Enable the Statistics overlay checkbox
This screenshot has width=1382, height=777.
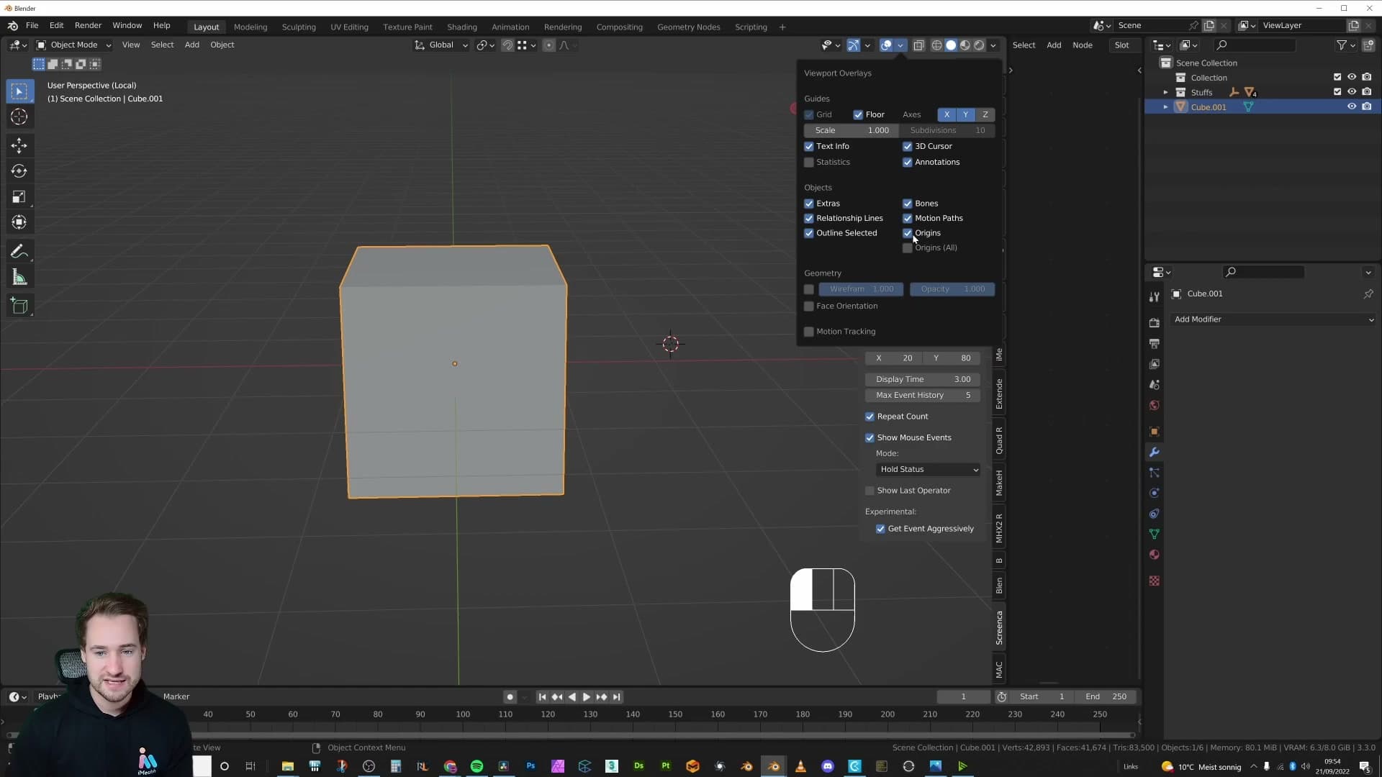coord(809,163)
